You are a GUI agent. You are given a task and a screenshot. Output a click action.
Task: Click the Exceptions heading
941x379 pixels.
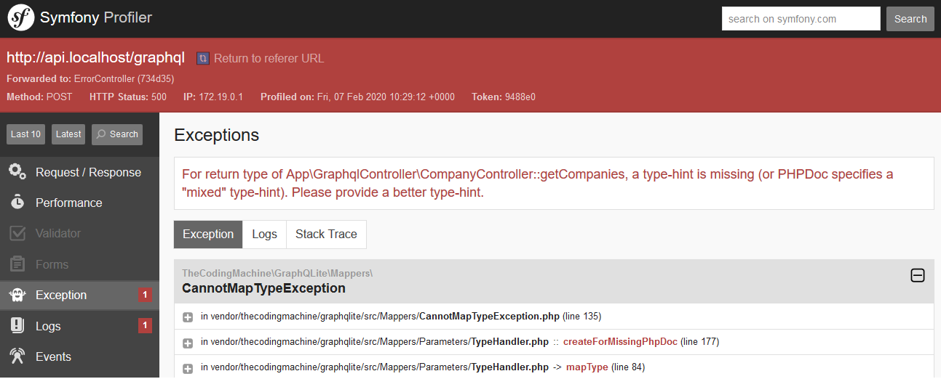point(217,134)
